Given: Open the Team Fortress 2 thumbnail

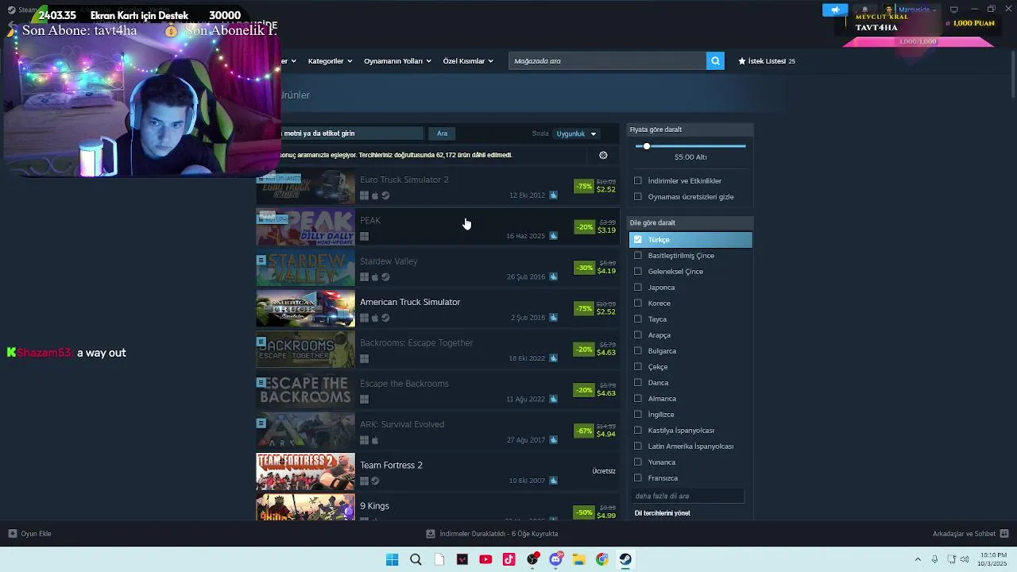Looking at the screenshot, I should [x=305, y=472].
